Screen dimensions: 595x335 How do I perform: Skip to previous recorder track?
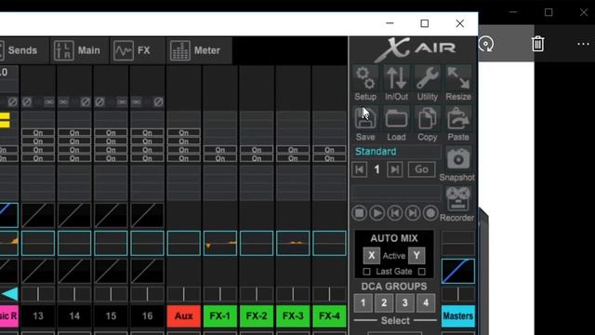tap(394, 213)
